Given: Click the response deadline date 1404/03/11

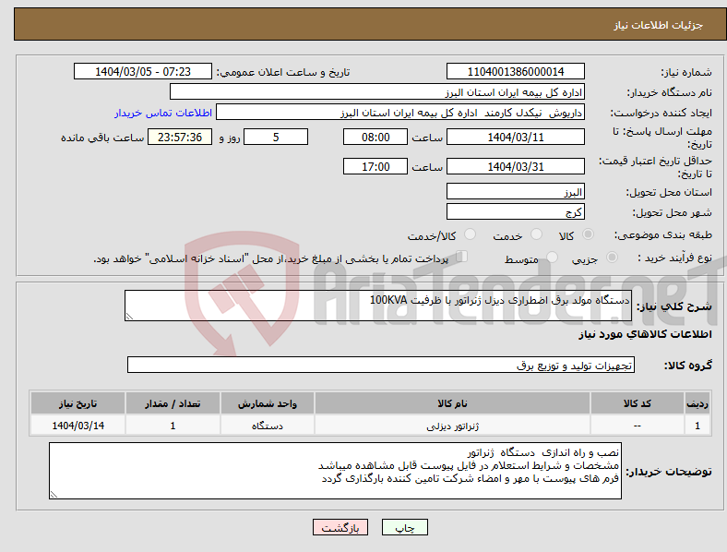Looking at the screenshot, I should click(x=516, y=137).
